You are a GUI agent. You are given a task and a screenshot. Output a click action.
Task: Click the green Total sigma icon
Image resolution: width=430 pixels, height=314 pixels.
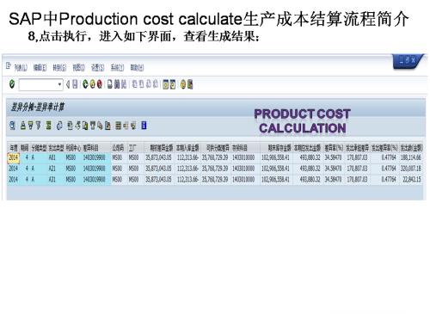(x=49, y=126)
